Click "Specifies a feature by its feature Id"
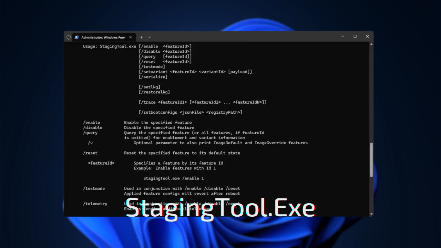Image resolution: width=441 pixels, height=248 pixels. click(x=178, y=163)
